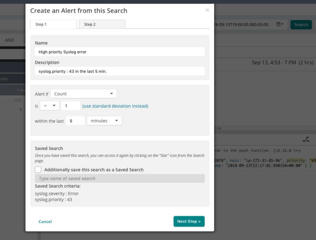Click the 'within the last' number field
This screenshot has width=316, height=240.
point(75,121)
